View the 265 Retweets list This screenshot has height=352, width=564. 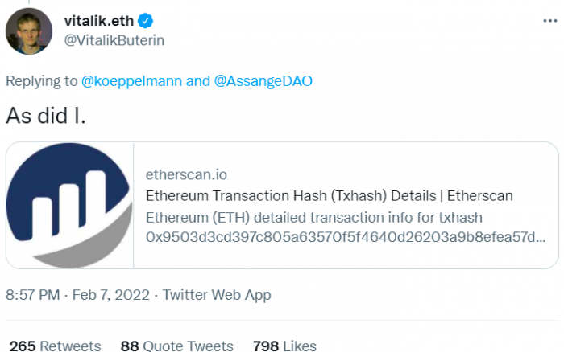coord(54,346)
